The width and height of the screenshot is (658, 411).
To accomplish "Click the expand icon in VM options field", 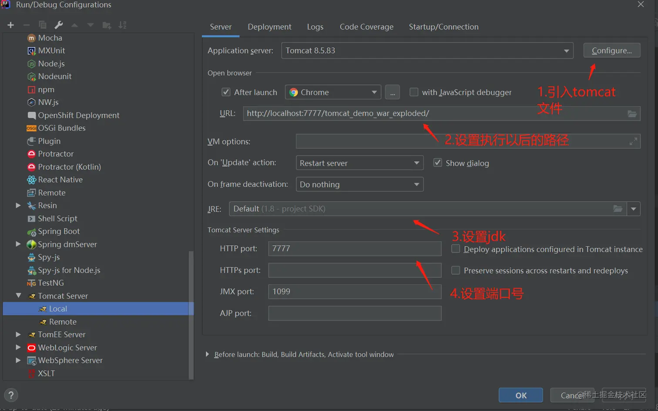I will pos(633,141).
